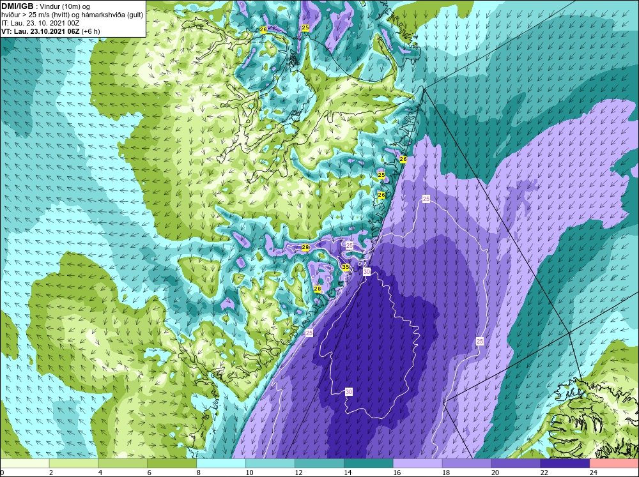Click the '16' value on the color scale
The image size is (639, 477).
click(397, 473)
